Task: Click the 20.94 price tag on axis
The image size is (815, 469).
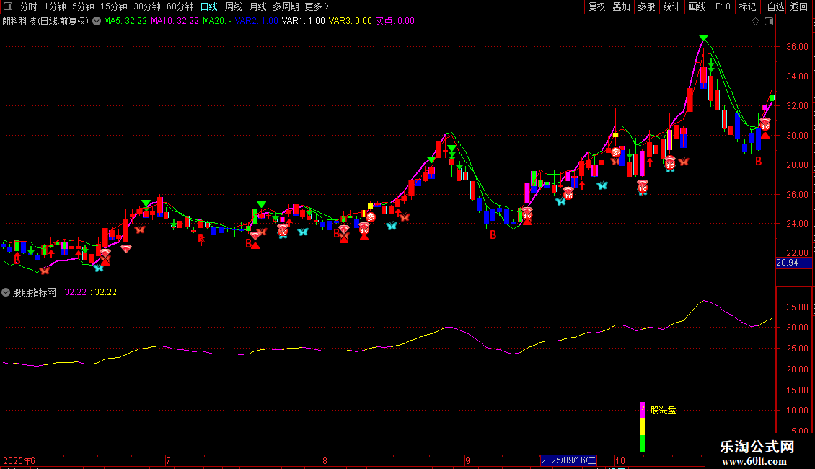Action: tap(786, 263)
